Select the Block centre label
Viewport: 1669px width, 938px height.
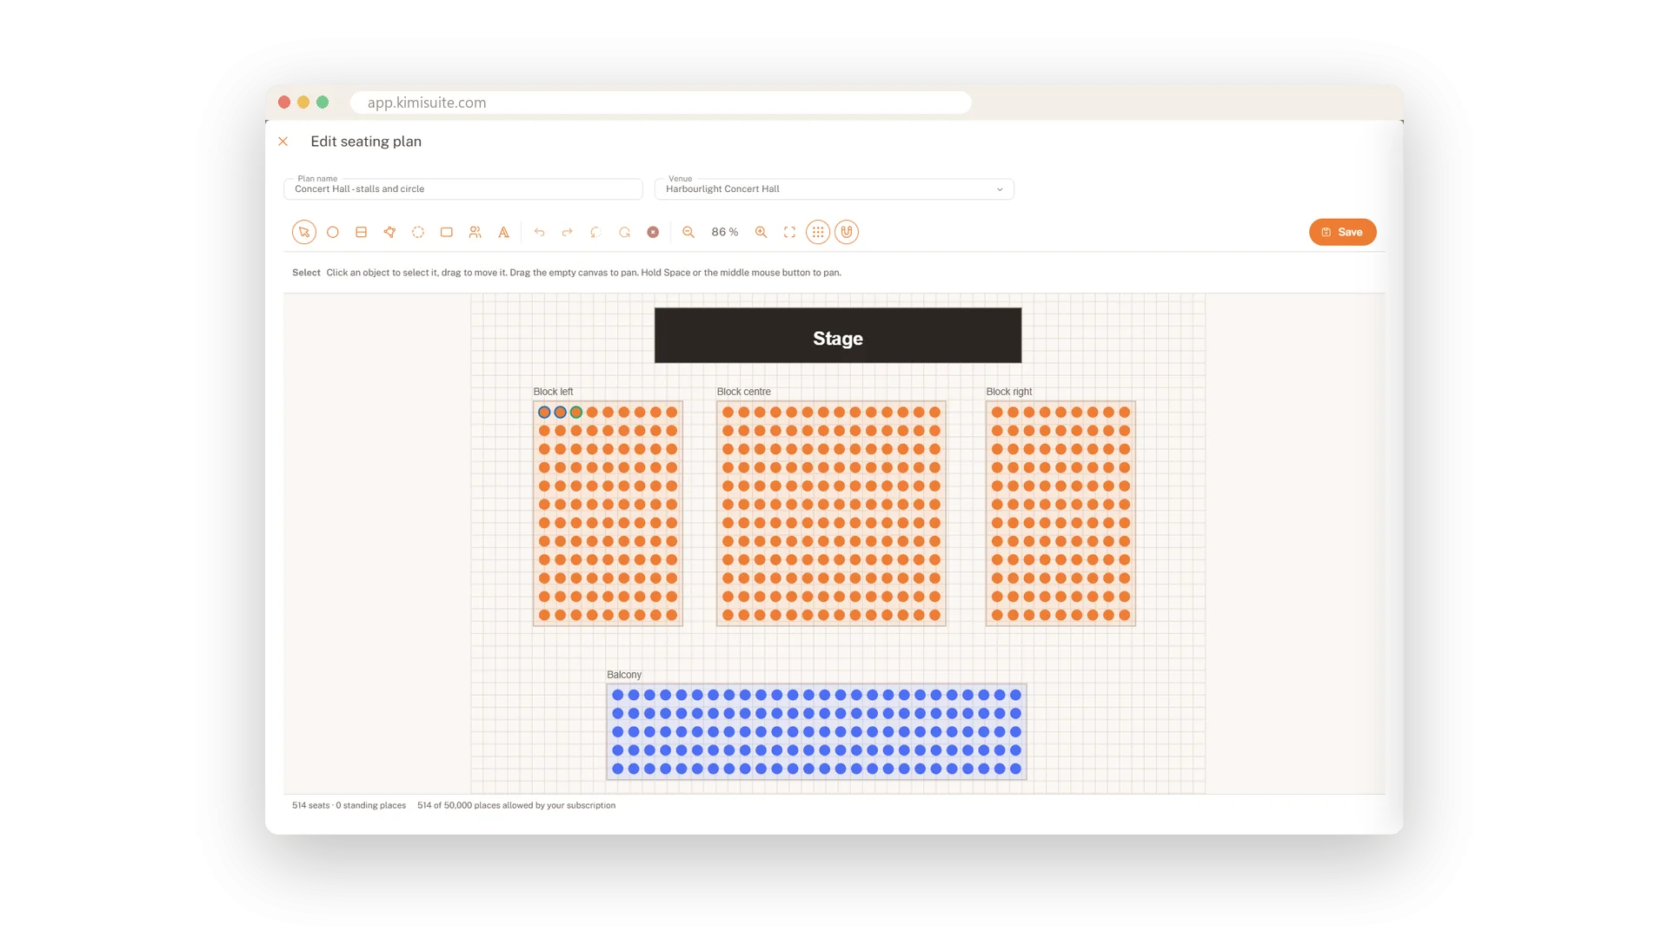(x=743, y=392)
